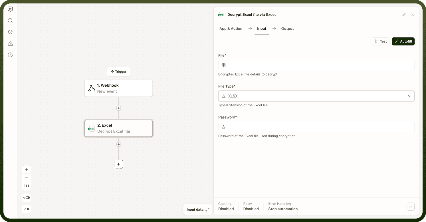The width and height of the screenshot is (426, 222).
Task: Open the Retry Disabled setting
Action: tap(251, 206)
